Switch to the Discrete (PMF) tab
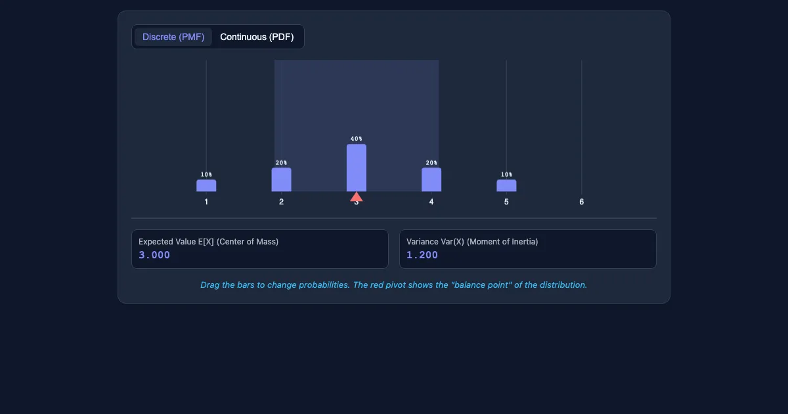788x414 pixels. [173, 37]
